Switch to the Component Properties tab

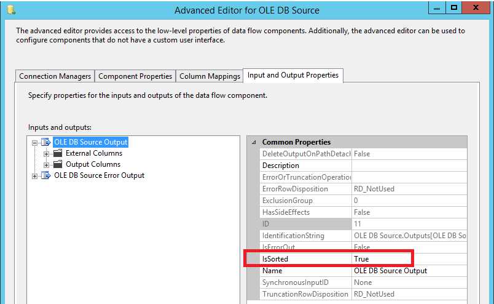pyautogui.click(x=135, y=76)
